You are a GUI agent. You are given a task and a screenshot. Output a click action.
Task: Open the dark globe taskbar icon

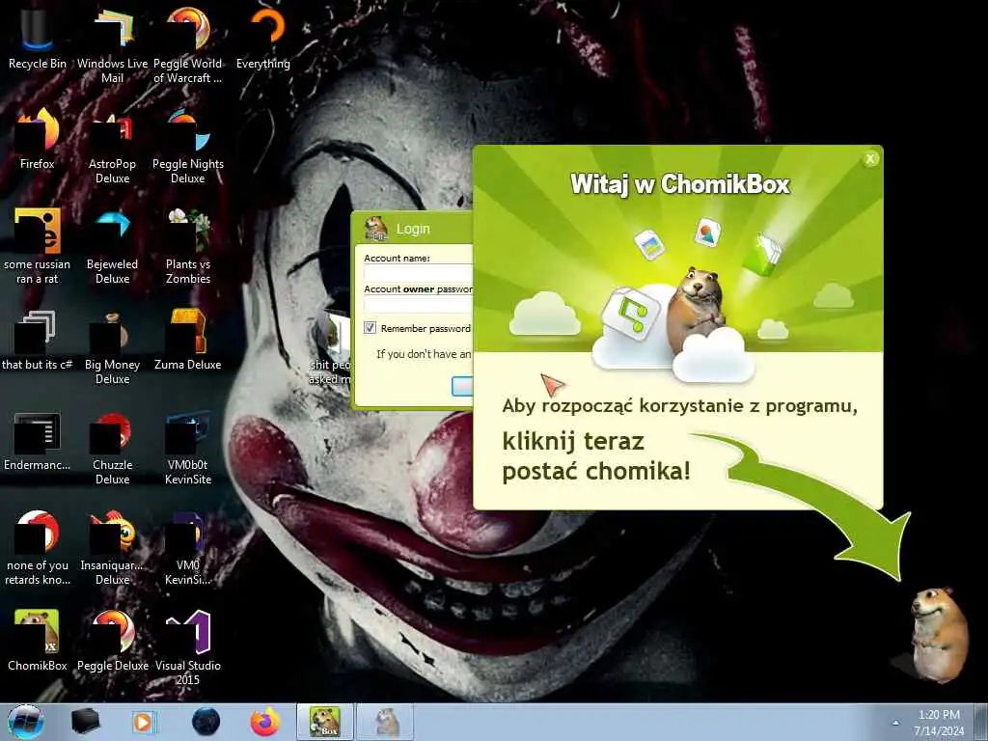(x=206, y=723)
